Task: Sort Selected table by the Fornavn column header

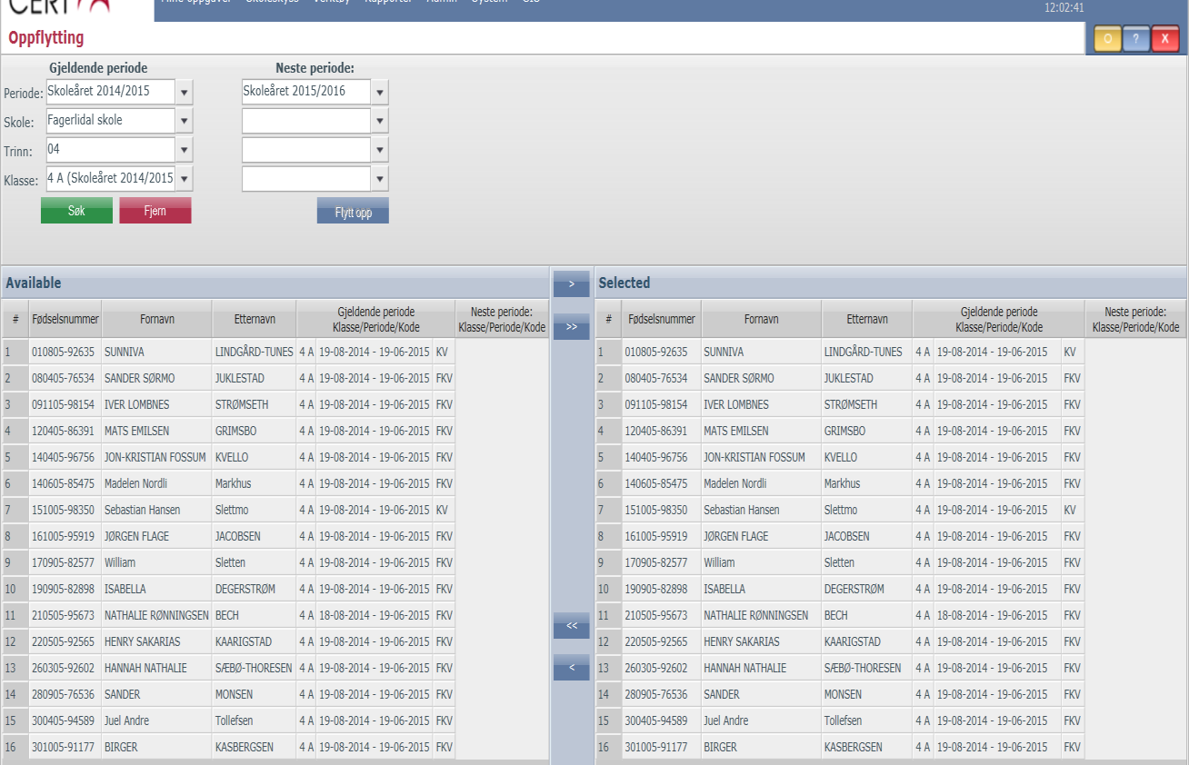Action: coord(761,319)
